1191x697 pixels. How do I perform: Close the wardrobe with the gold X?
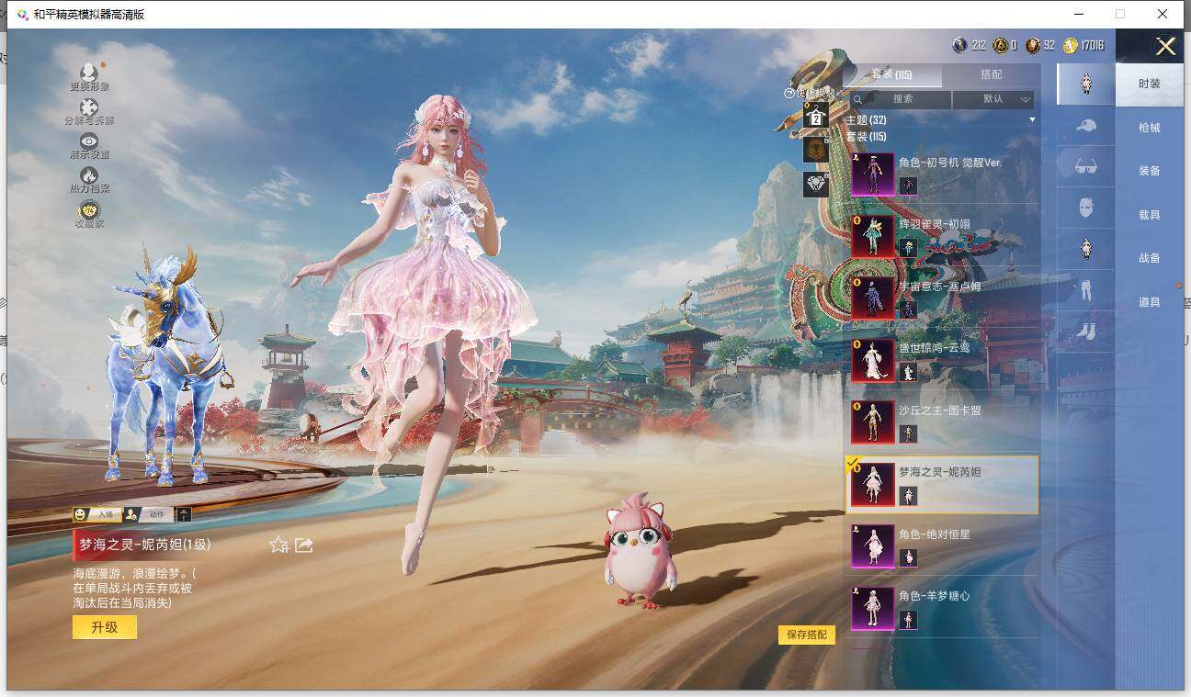1165,47
